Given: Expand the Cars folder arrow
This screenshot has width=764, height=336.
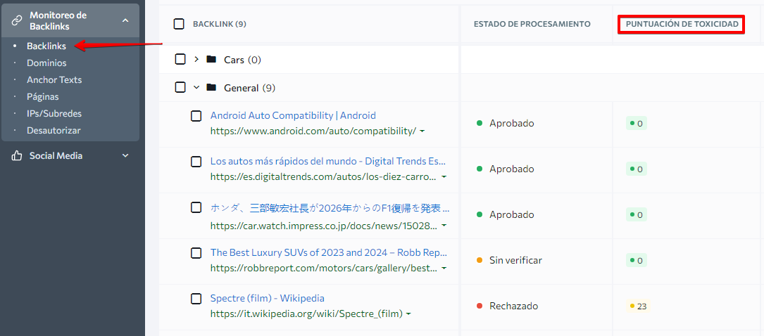Looking at the screenshot, I should pyautogui.click(x=196, y=59).
